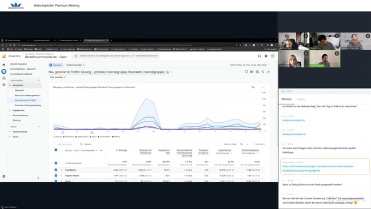Open second renteplusimmobilie.de chat link
The height and width of the screenshot is (209, 371).
point(294,134)
